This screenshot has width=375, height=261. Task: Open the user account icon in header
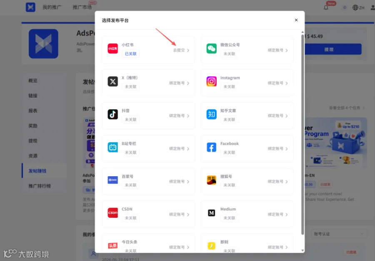[372, 7]
